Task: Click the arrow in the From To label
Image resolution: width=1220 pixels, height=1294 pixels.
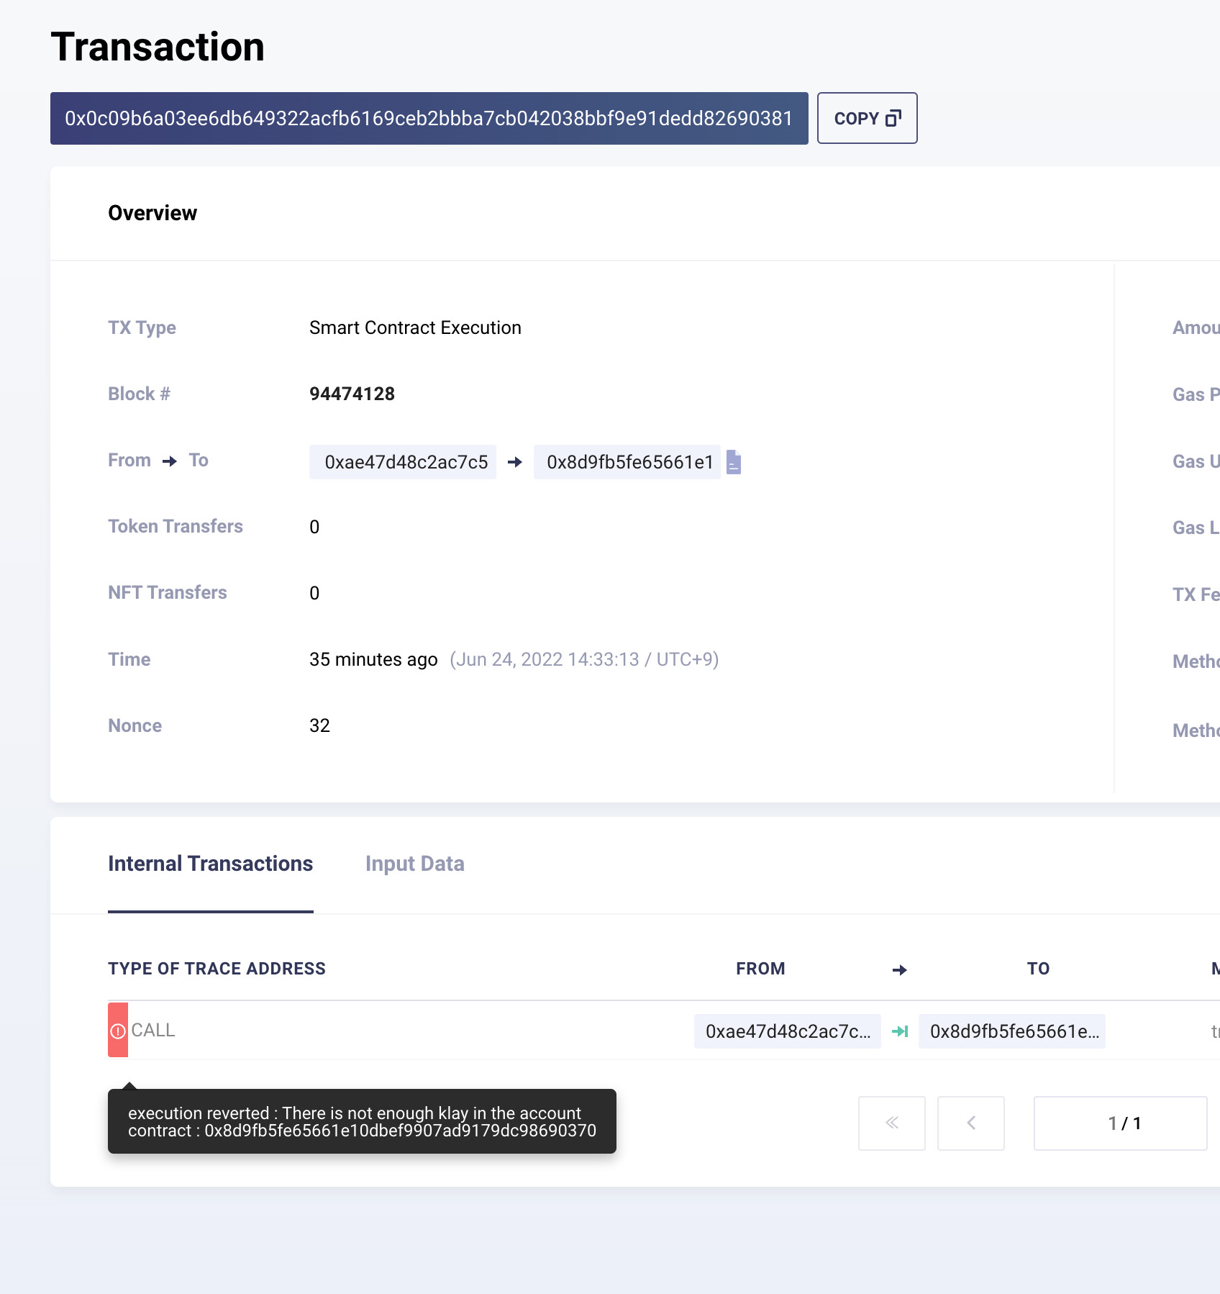Action: pyautogui.click(x=170, y=461)
